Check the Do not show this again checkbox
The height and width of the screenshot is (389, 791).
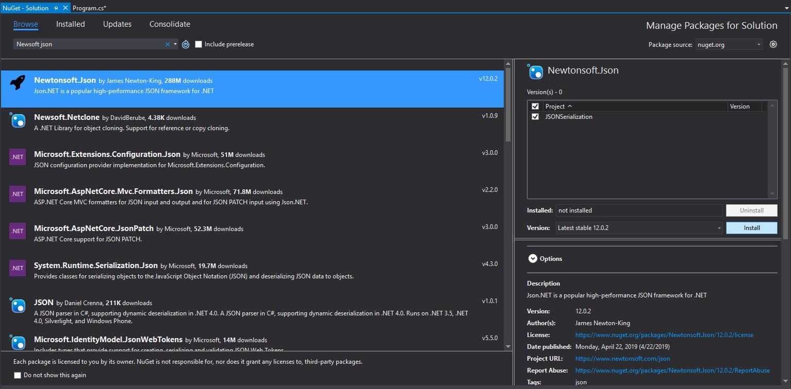tap(17, 375)
